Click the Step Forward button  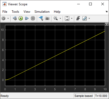coord(27,18)
